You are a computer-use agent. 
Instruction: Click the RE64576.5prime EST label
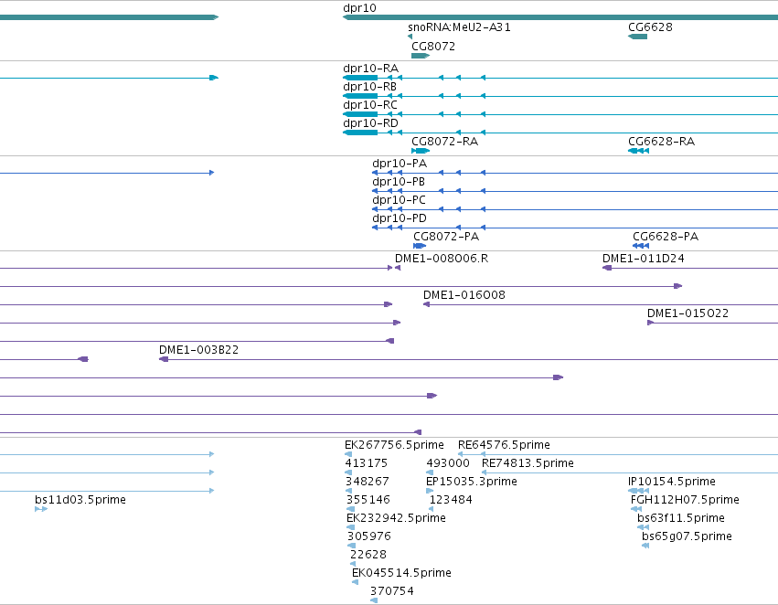pyautogui.click(x=504, y=445)
